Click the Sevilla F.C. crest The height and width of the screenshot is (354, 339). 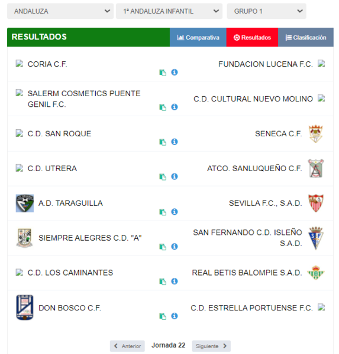pyautogui.click(x=316, y=203)
